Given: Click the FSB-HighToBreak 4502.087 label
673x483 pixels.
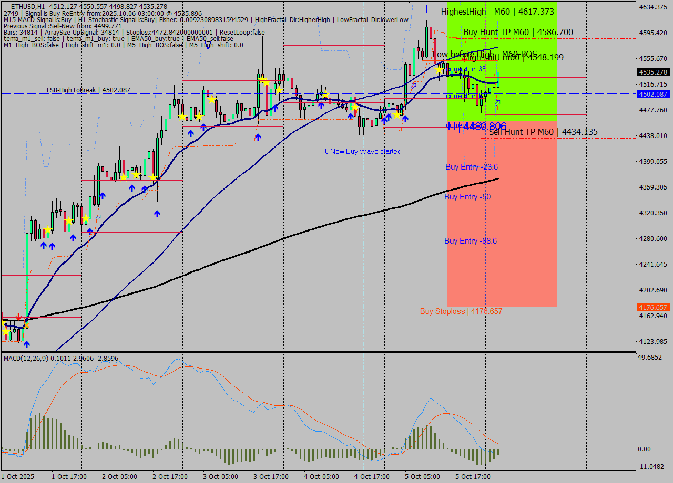Looking at the screenshot, I should pos(88,90).
